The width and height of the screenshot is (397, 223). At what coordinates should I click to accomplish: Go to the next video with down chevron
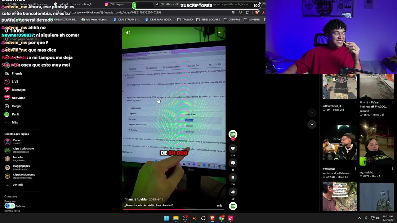point(312,124)
